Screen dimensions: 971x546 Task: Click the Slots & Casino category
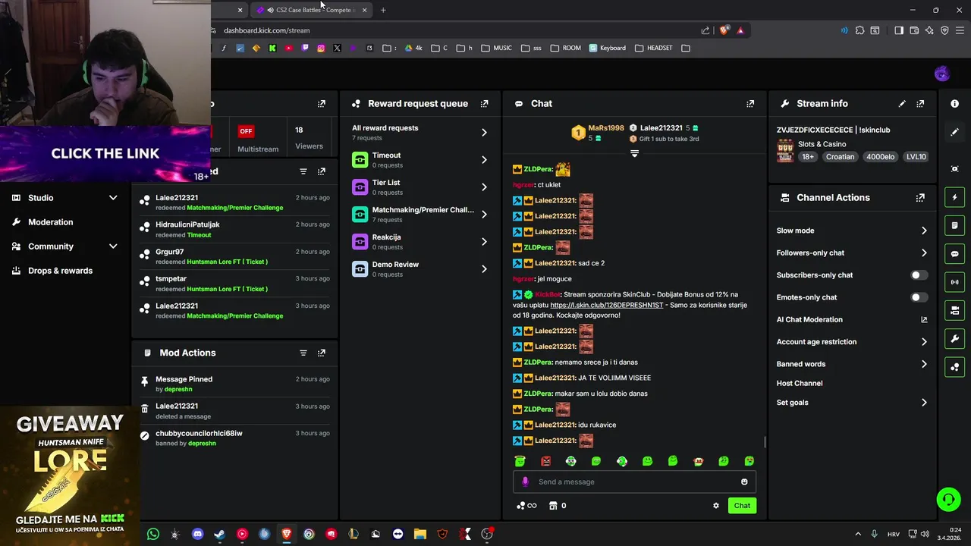pyautogui.click(x=822, y=144)
